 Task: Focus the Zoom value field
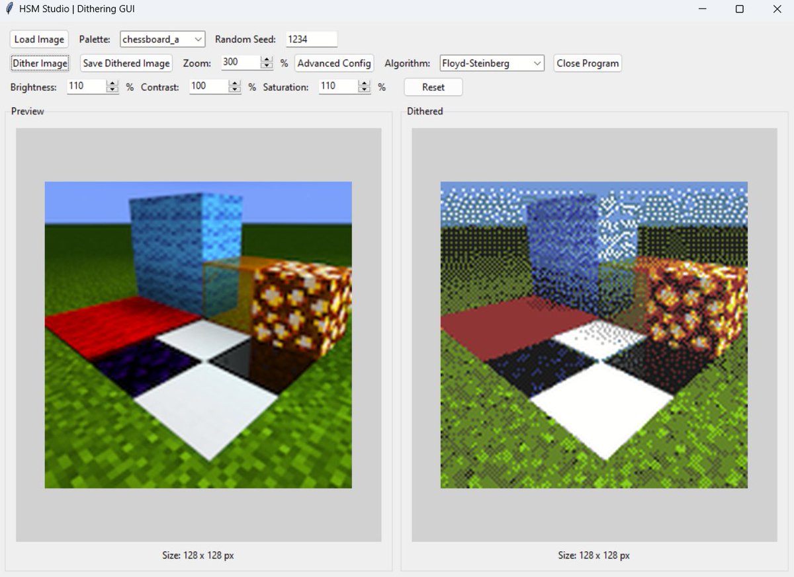pyautogui.click(x=241, y=62)
